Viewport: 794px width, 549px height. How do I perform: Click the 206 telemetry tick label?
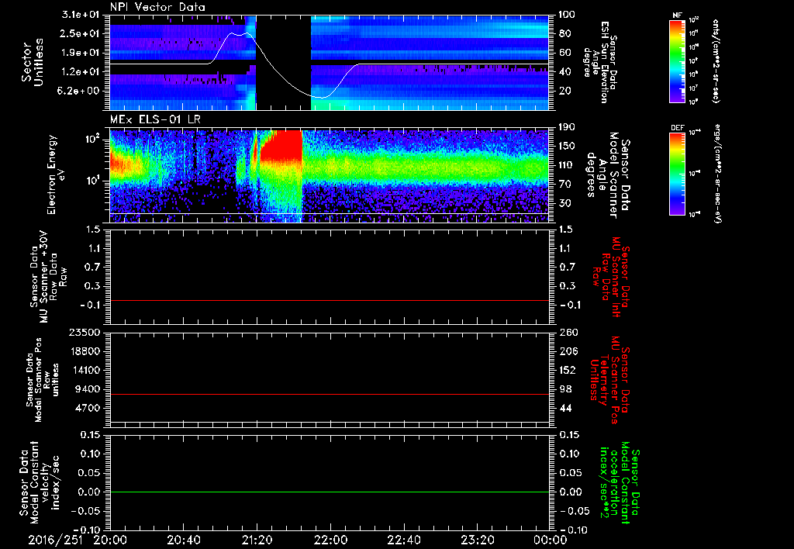(568, 351)
